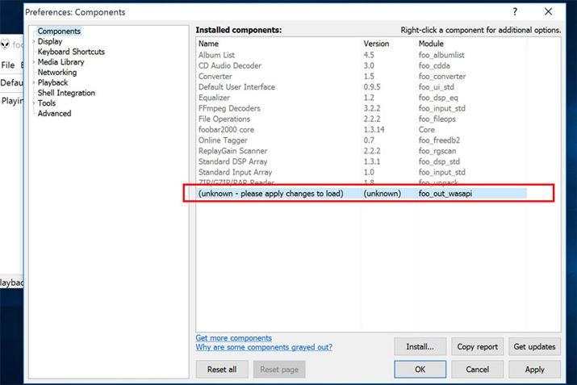Open 'Why are some components grayed out?' link
Screen dimensions: 577x385
[264, 348]
